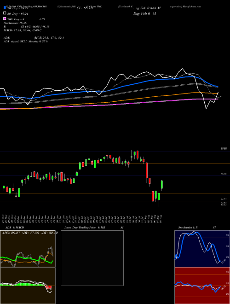Open the ADX indicator chart thumbnail
The image size is (230, 304).
click(28, 249)
